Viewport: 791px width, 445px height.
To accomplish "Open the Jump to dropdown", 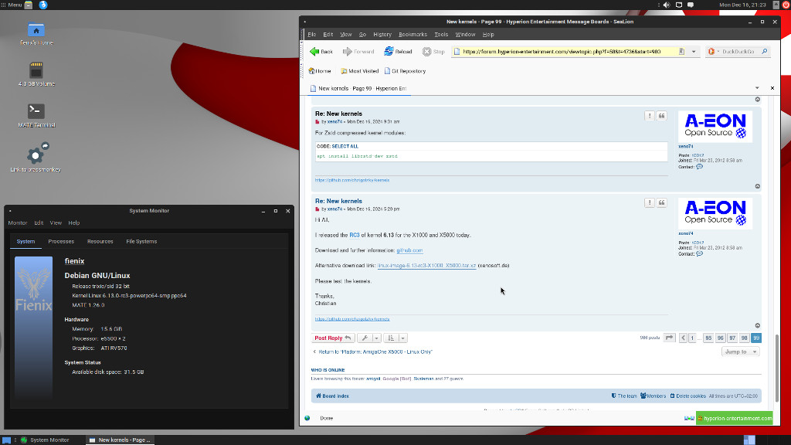I will 740,352.
